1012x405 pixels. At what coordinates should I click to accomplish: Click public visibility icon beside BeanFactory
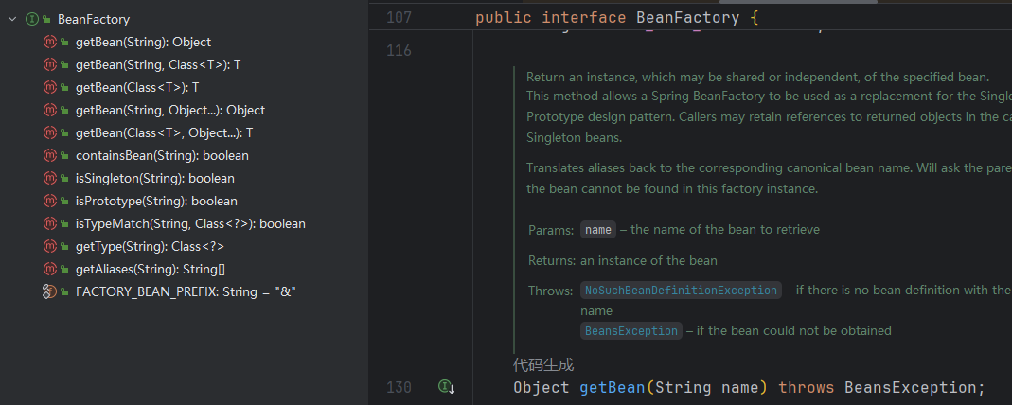(x=46, y=20)
